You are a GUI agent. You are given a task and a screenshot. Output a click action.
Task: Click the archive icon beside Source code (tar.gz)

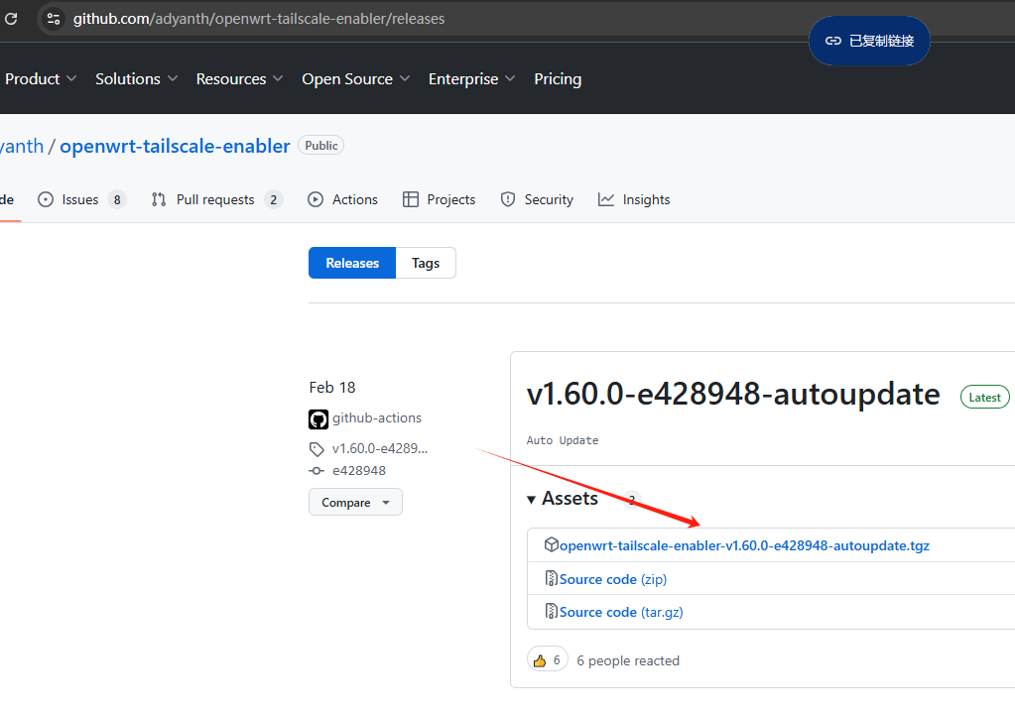[x=551, y=611]
